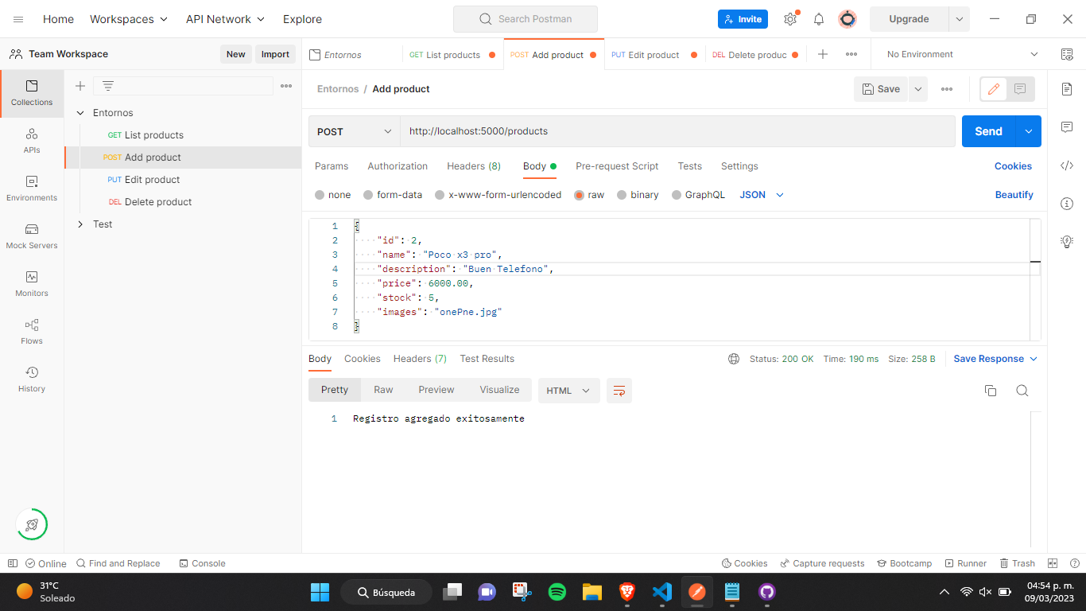
Task: Open Monitors in the sidebar
Action: click(x=32, y=284)
